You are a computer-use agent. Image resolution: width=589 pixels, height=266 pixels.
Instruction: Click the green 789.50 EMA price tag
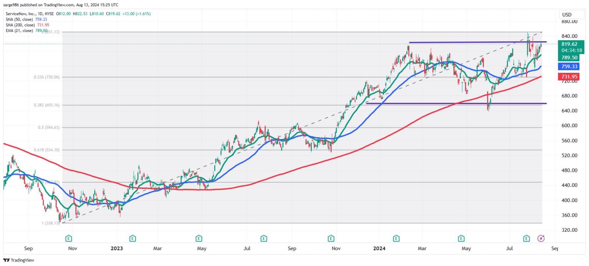569,58
